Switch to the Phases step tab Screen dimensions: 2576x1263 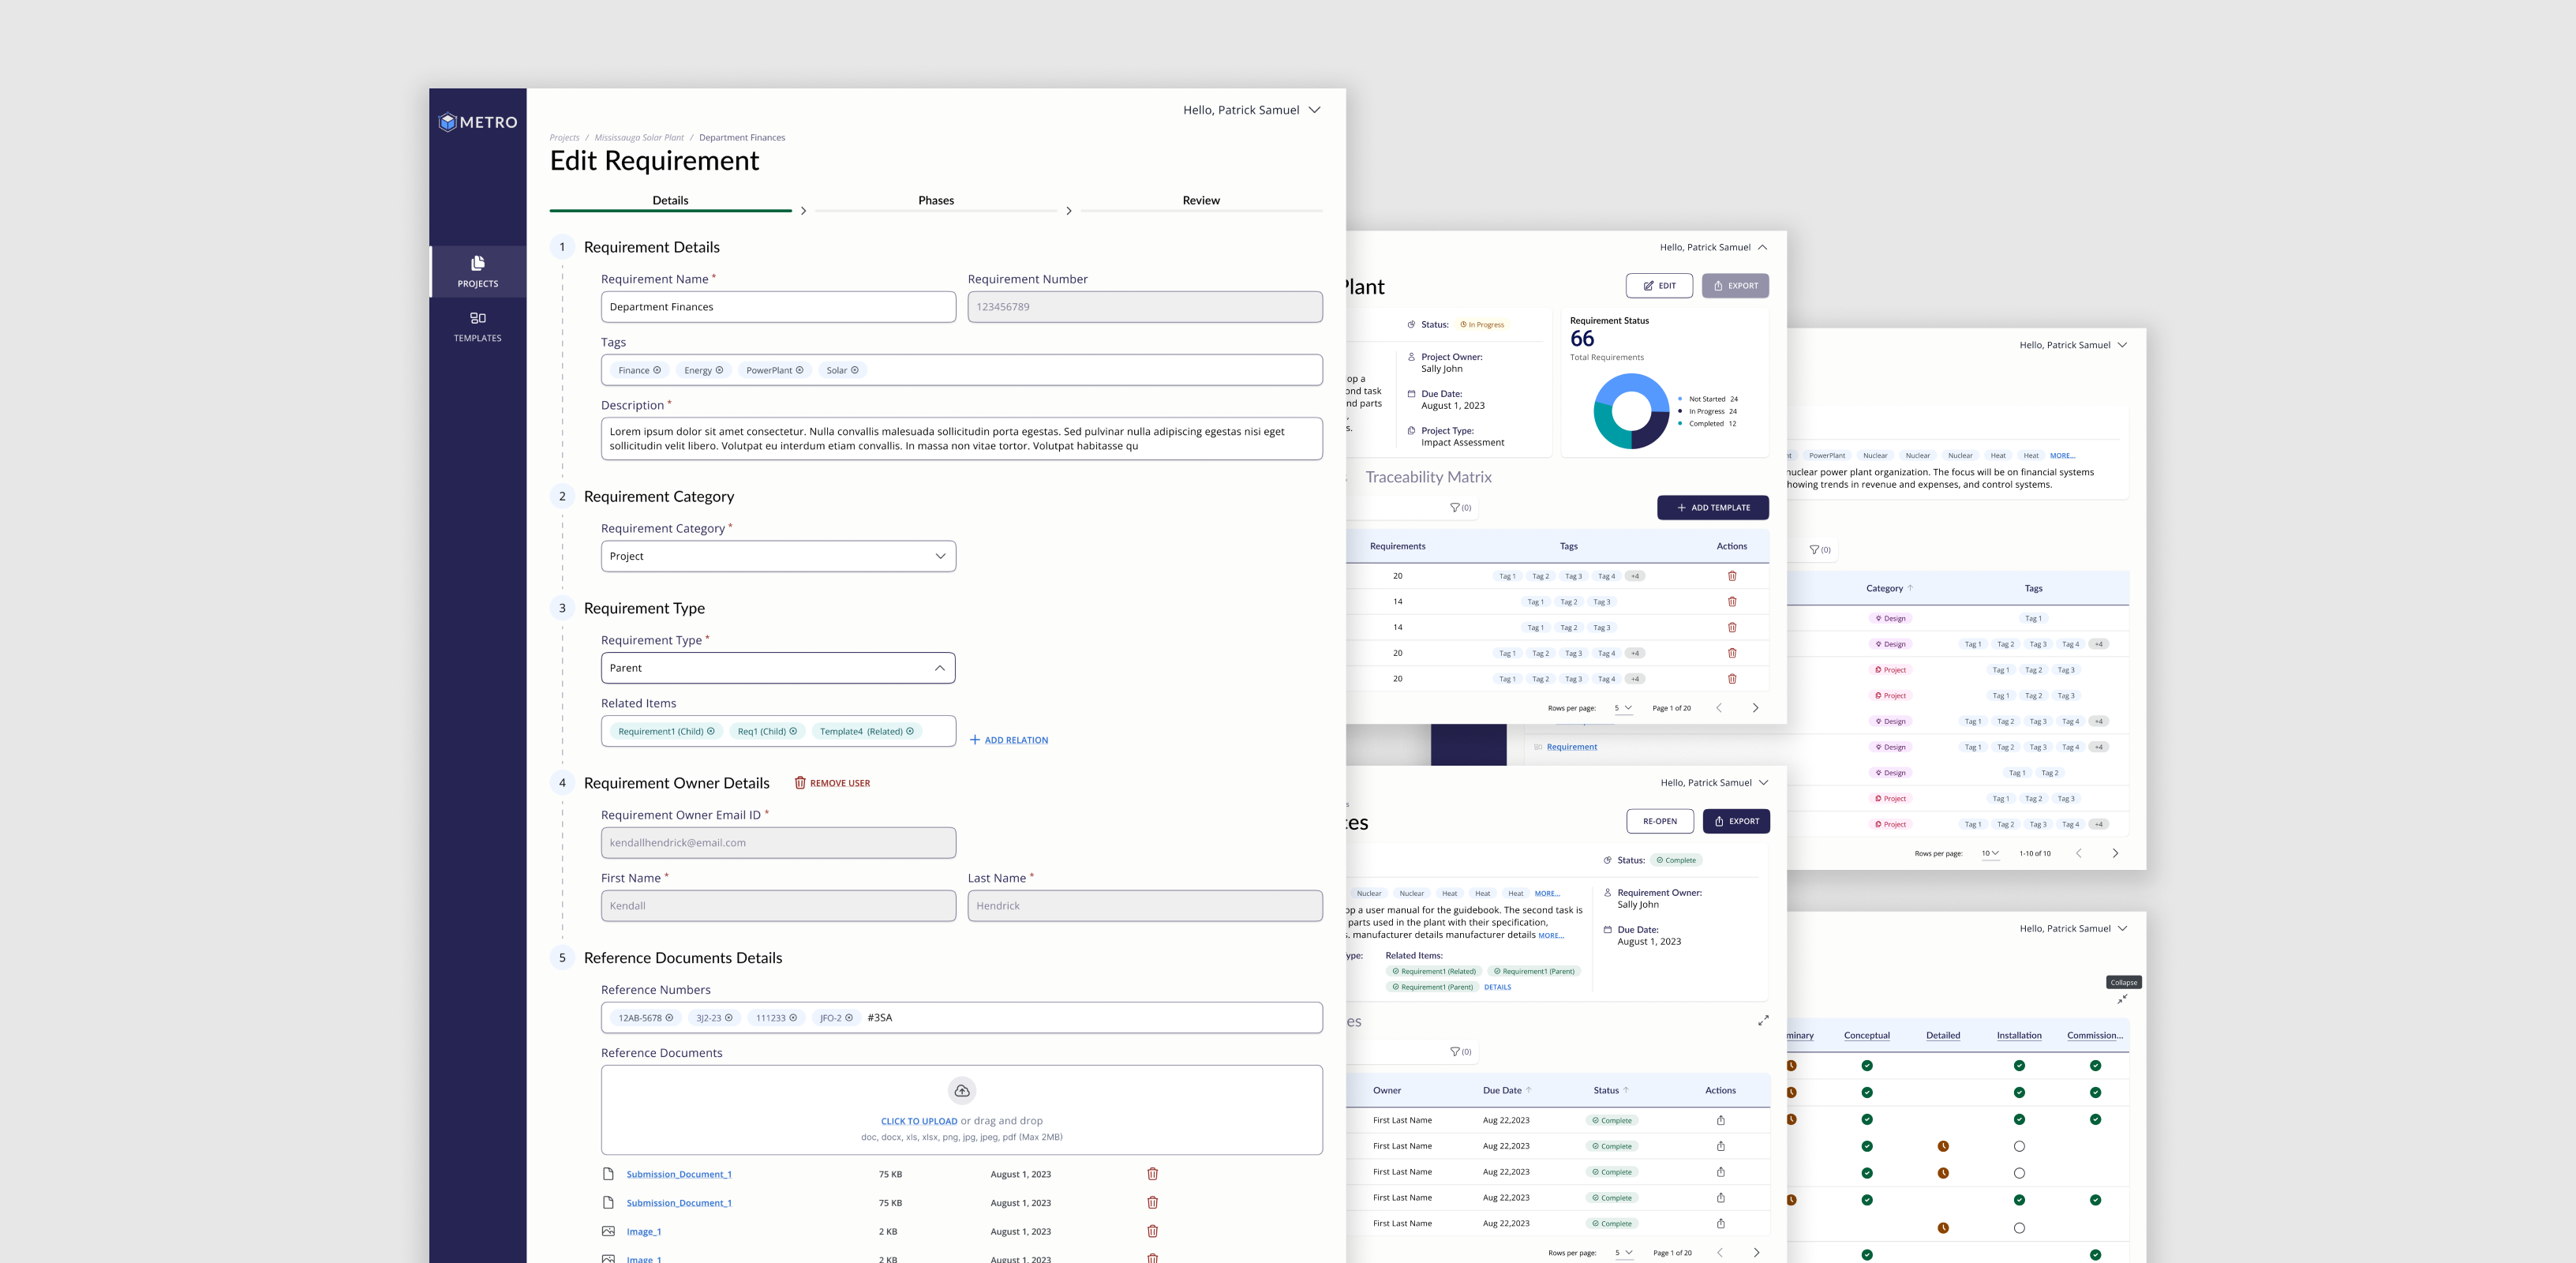936,201
